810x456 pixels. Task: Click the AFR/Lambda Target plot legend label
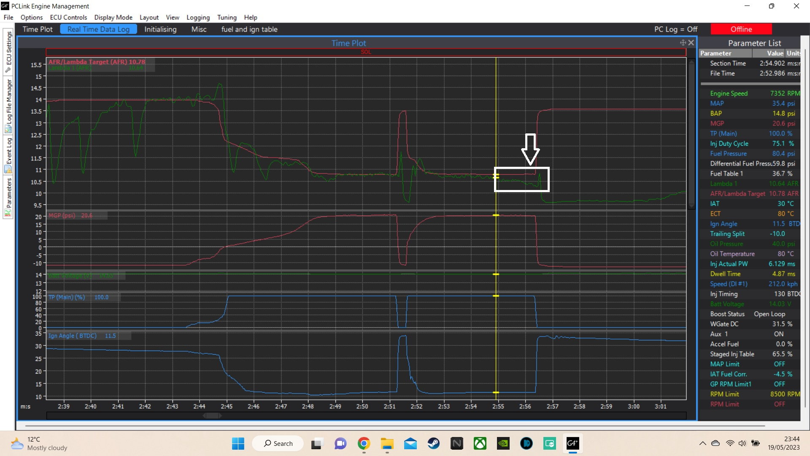point(97,62)
